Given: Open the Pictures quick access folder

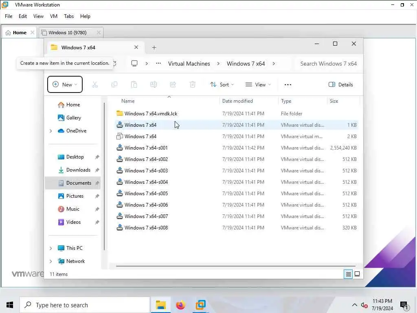Looking at the screenshot, I should click(x=70, y=196).
